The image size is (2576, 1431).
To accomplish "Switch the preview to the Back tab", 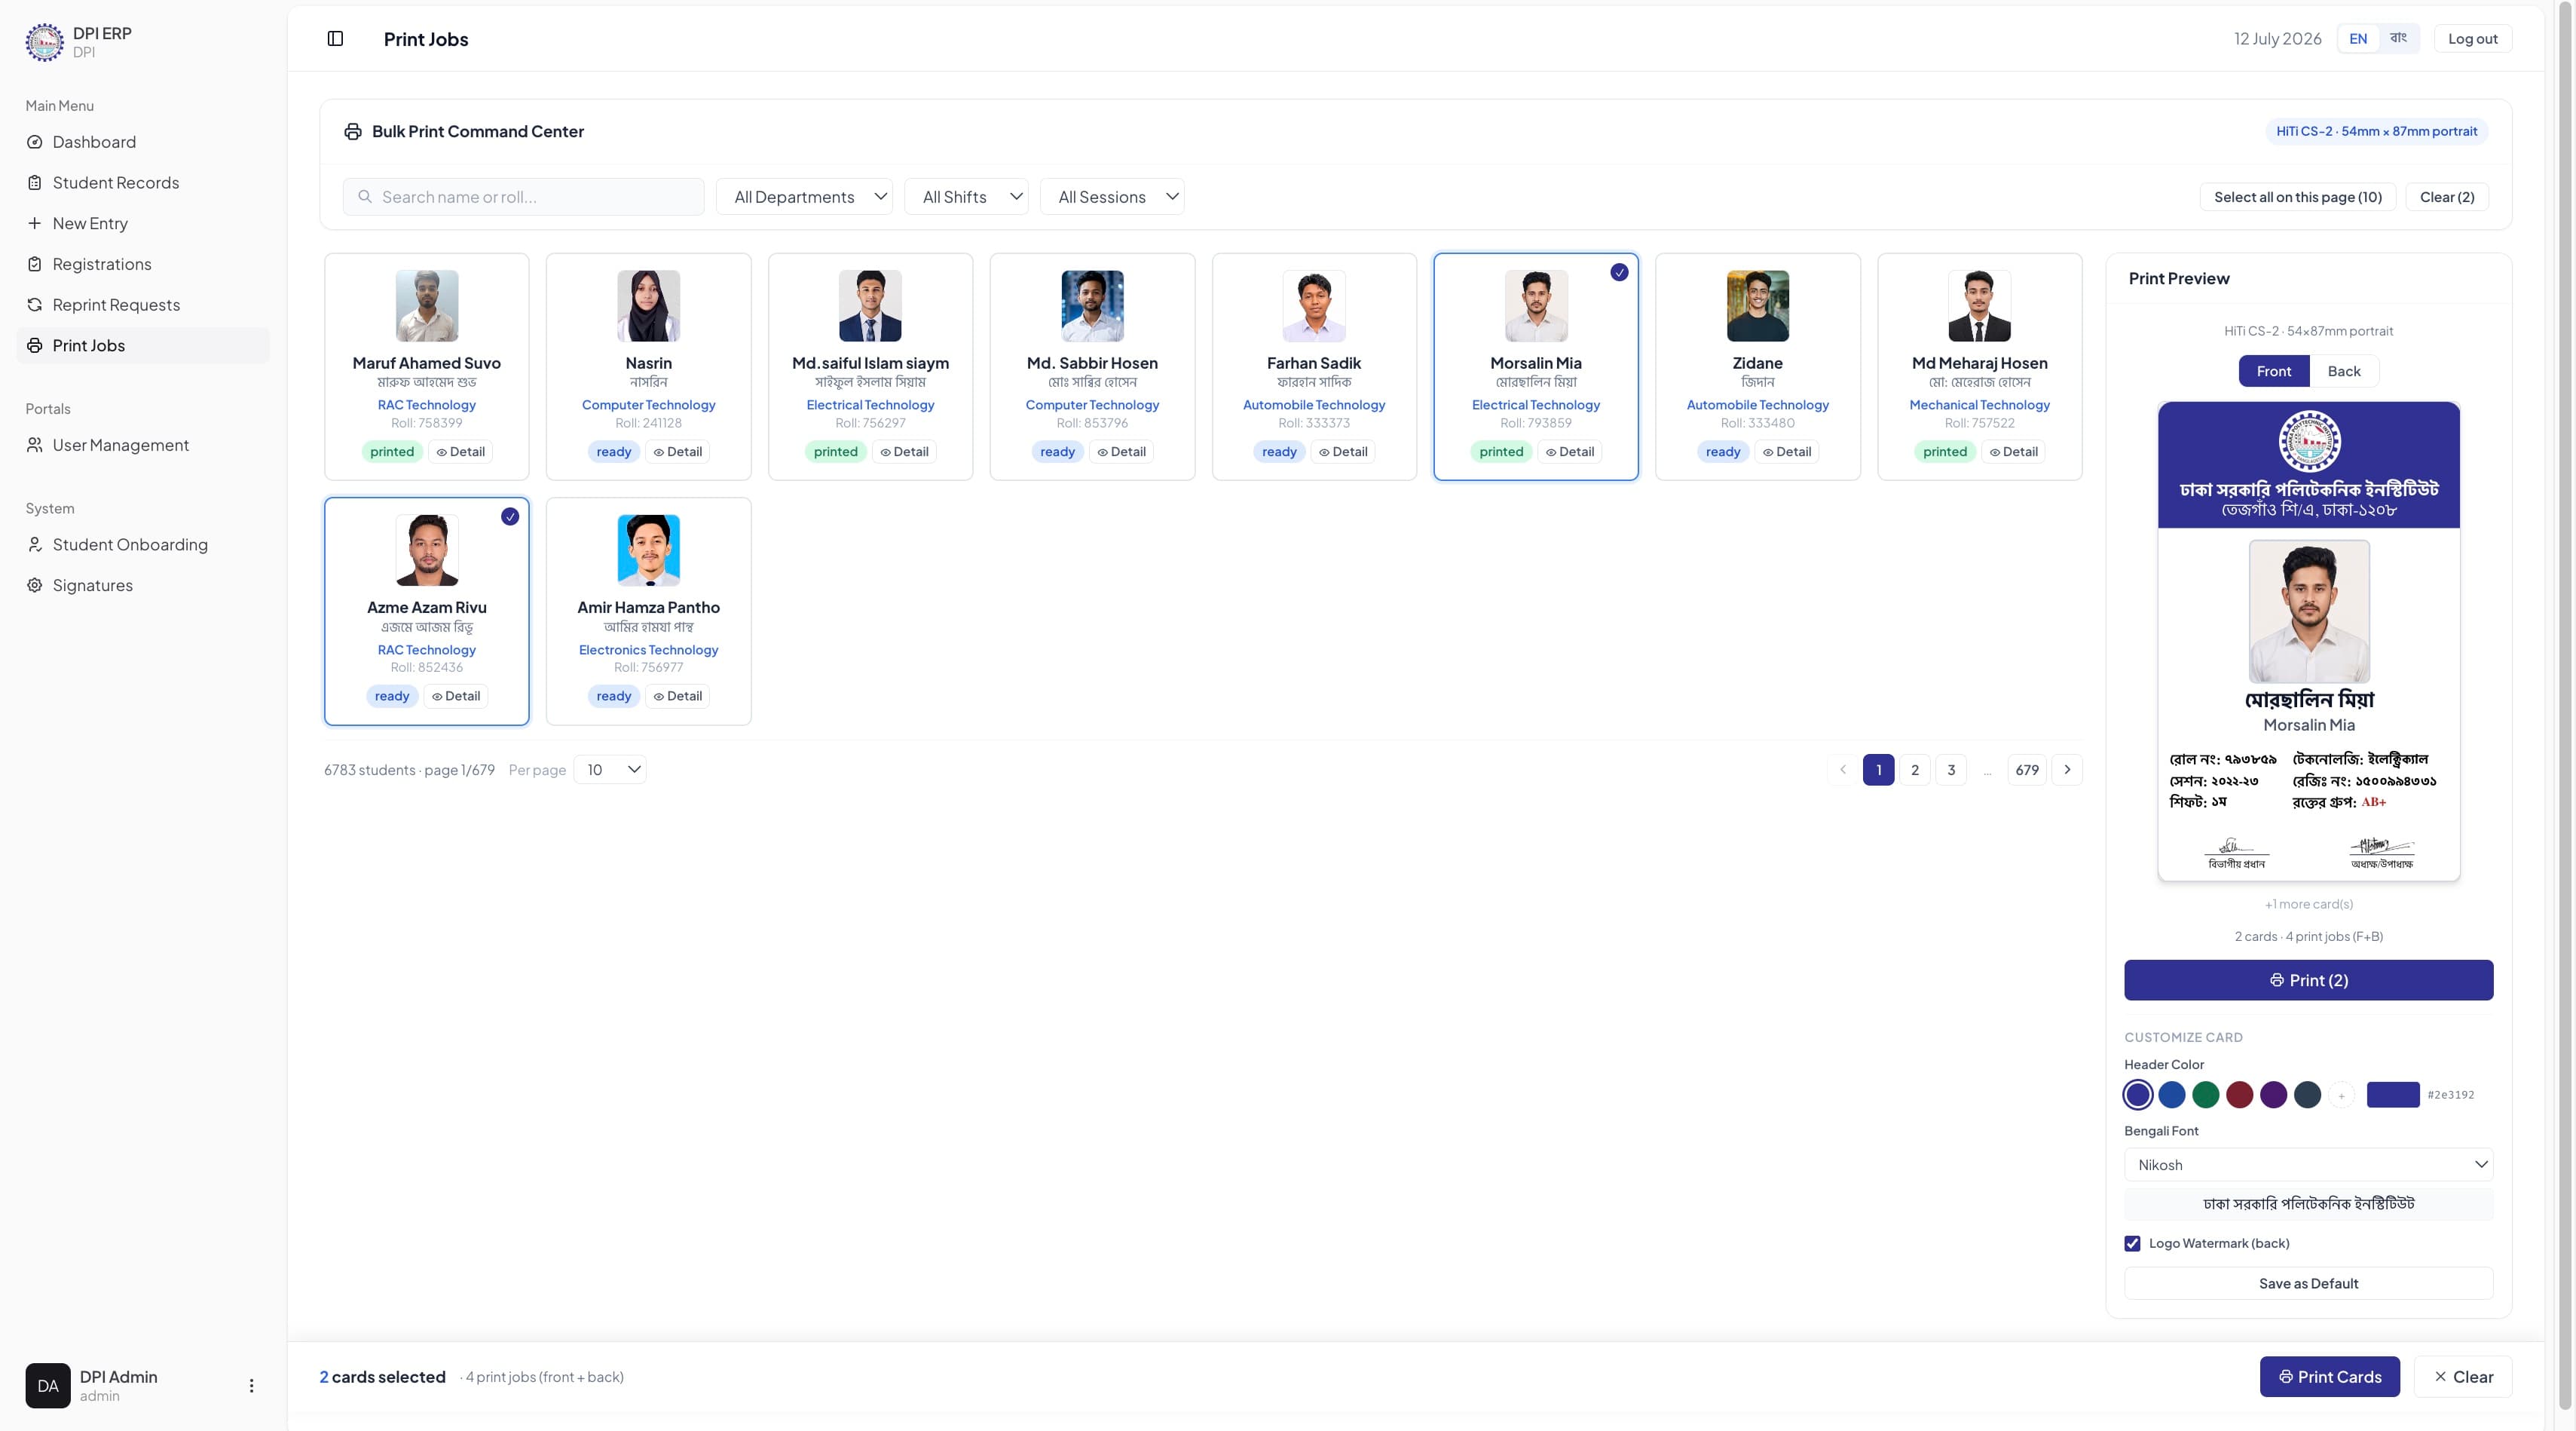I will click(2343, 371).
